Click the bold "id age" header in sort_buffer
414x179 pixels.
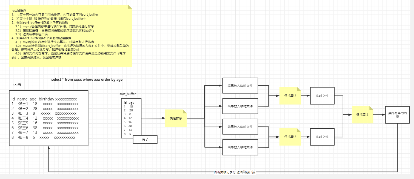point(129,103)
